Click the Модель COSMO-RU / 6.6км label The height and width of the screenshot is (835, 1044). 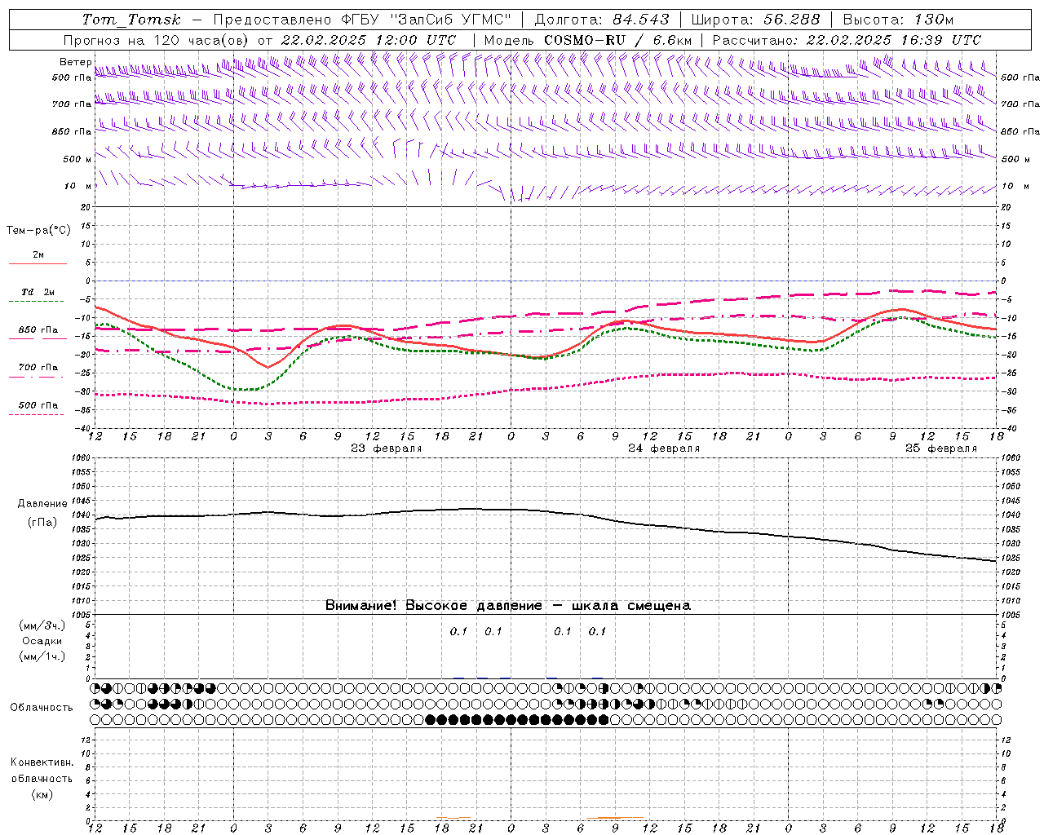click(x=588, y=40)
